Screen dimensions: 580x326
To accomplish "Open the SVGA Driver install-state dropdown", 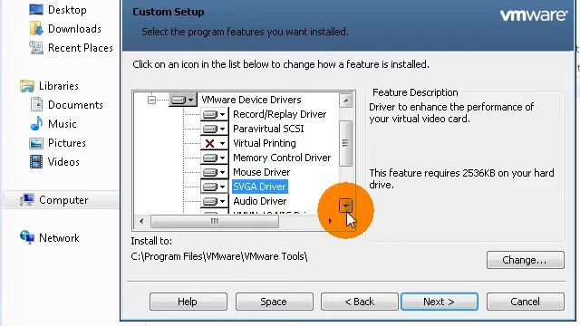I will [x=215, y=187].
